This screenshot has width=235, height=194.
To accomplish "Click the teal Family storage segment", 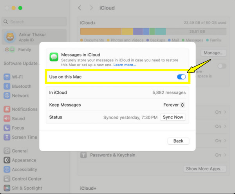I will 160,31.
